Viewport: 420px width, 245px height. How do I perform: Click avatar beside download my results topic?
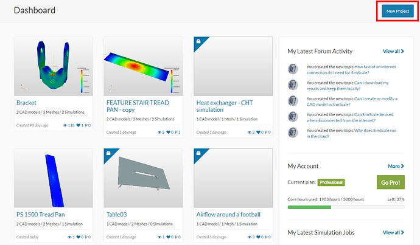(293, 85)
